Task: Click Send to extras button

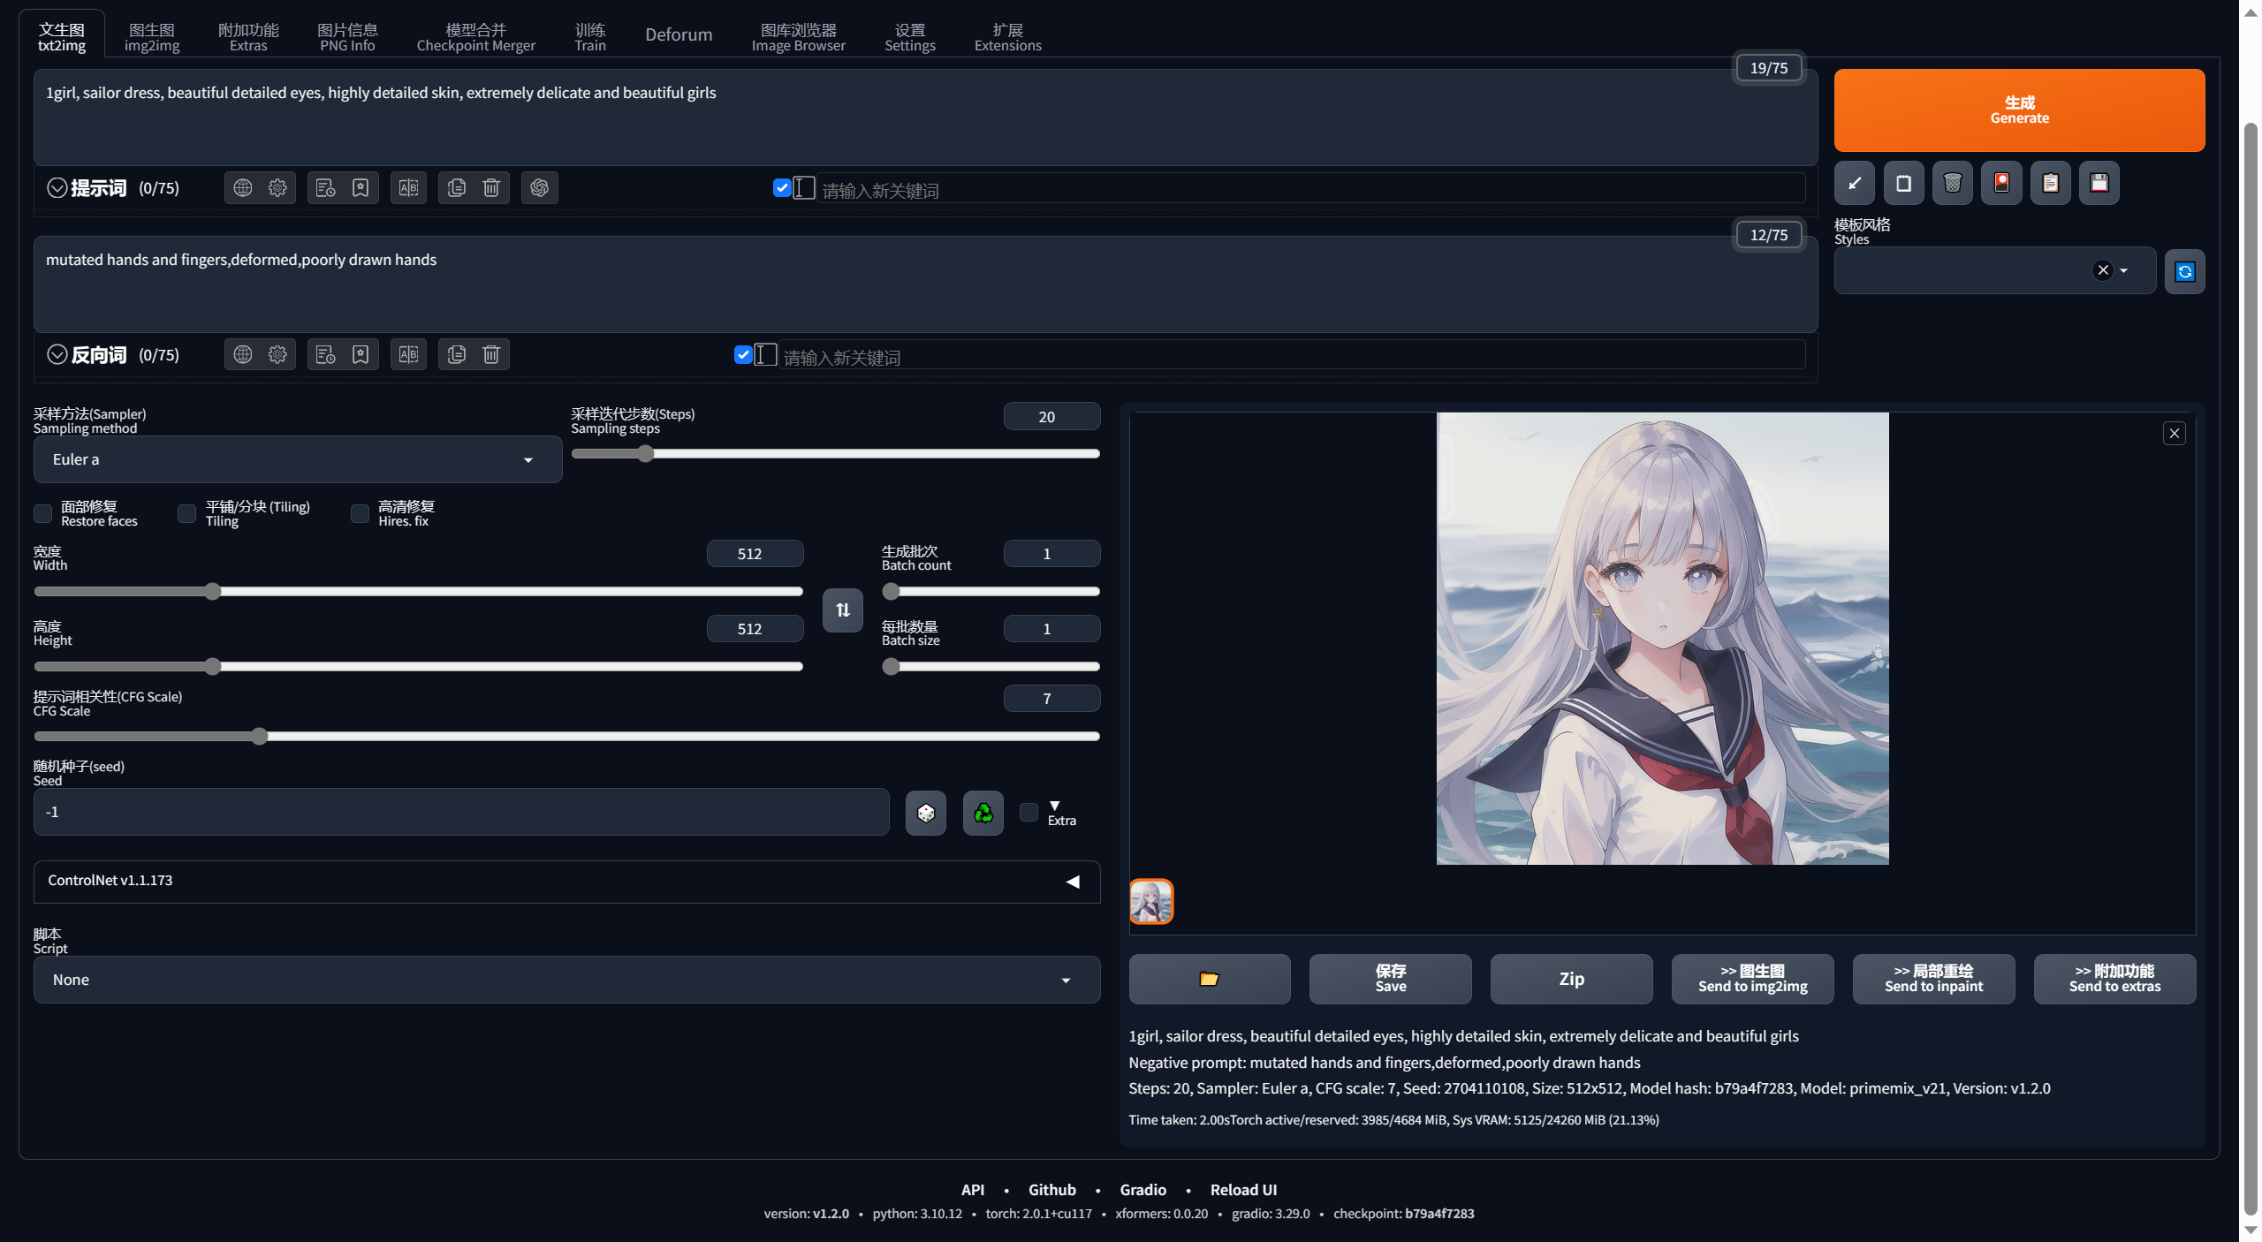Action: pos(2114,979)
